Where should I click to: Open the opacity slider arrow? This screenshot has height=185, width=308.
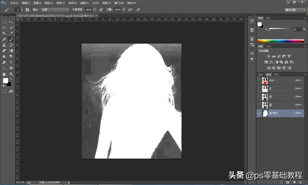[x=95, y=10]
